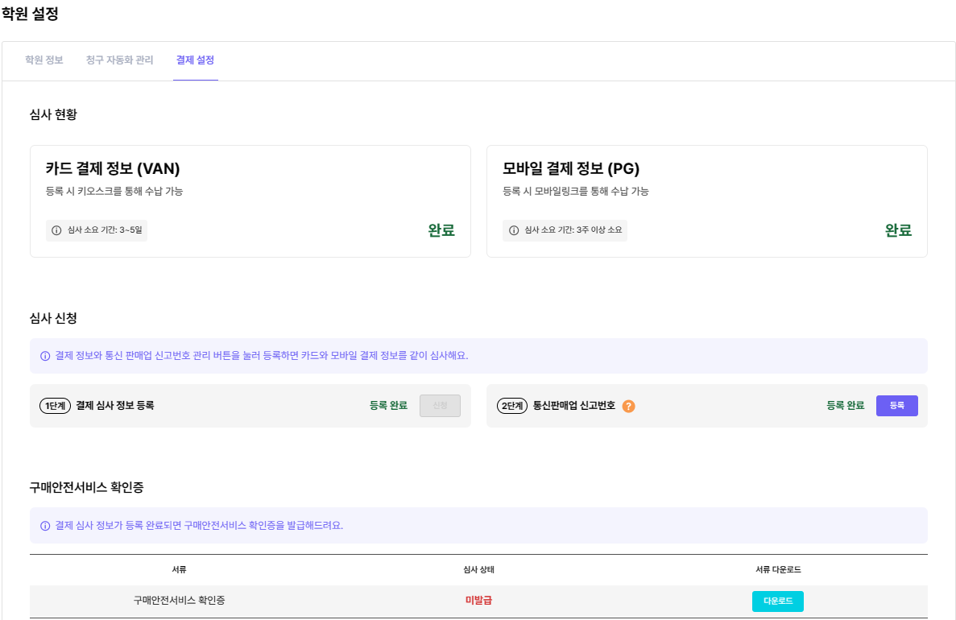Click 완료 status in the PG card
This screenshot has height=620, width=956.
(898, 230)
